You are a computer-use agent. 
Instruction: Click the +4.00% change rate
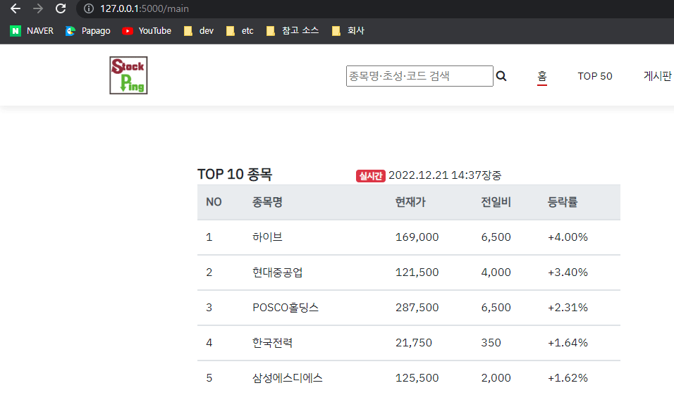click(568, 237)
